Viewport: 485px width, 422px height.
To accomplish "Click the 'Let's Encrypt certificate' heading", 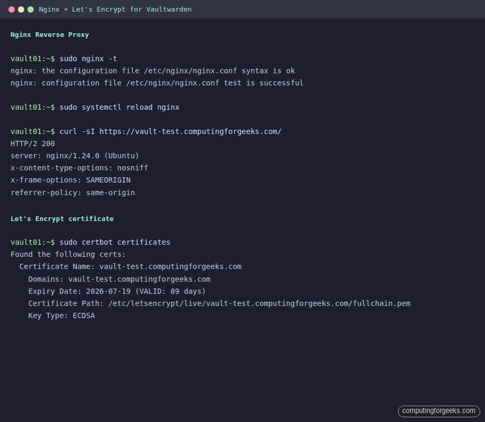I will click(x=62, y=218).
